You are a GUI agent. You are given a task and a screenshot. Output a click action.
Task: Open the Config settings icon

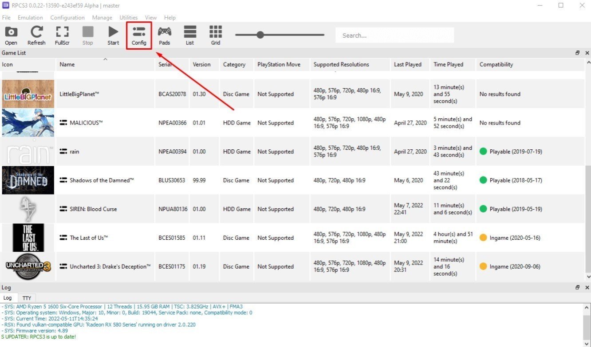(x=139, y=35)
